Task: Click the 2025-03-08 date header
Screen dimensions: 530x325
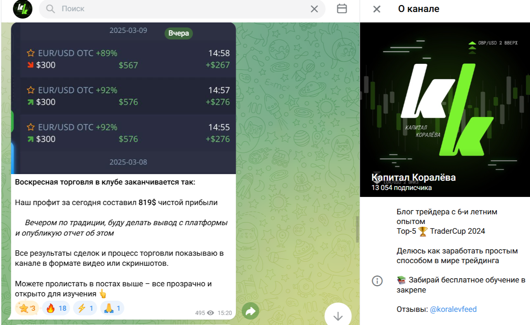Action: click(128, 162)
